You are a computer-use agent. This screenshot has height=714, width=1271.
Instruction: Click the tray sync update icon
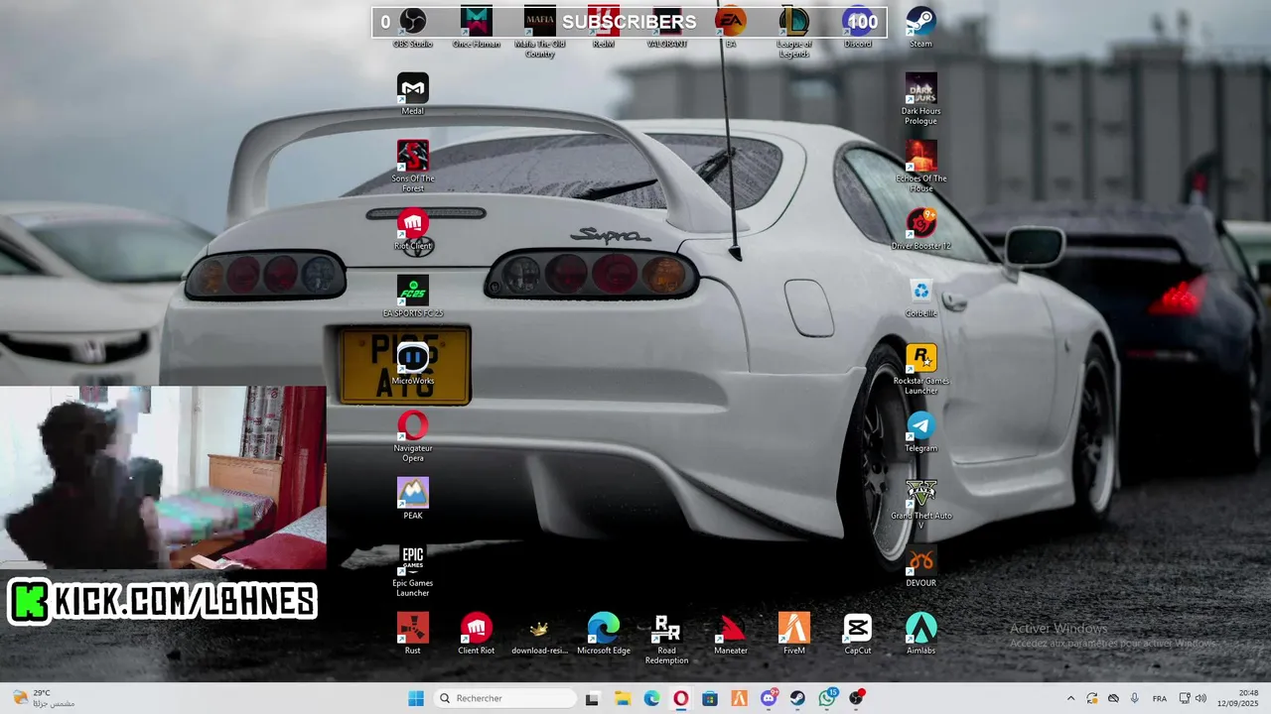tap(1092, 698)
